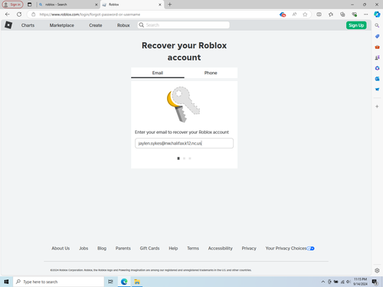Open the Gift Cards footer link
The height and width of the screenshot is (287, 383).
point(149,248)
